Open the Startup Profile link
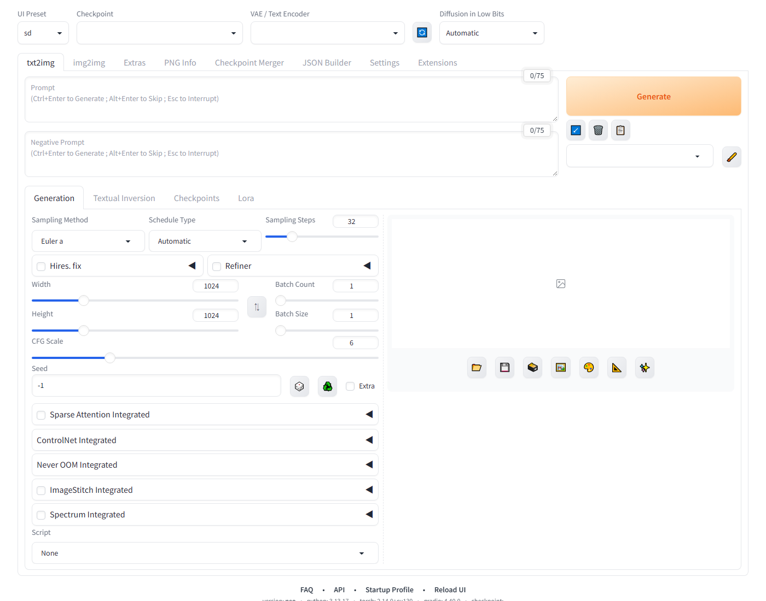 point(390,590)
